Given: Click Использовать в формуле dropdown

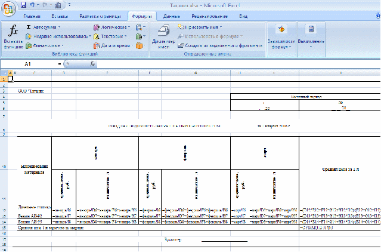Looking at the screenshot, I should click(210, 36).
